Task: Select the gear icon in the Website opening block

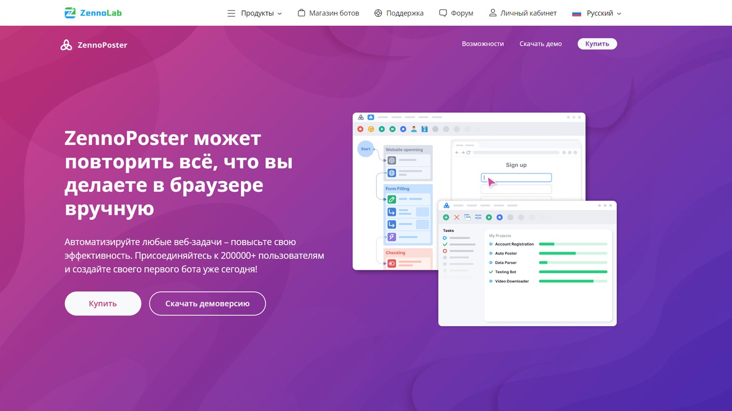Action: 392,160
